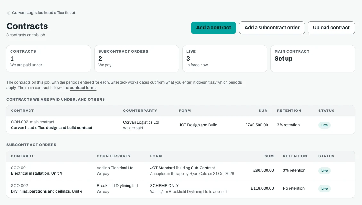Image resolution: width=362 pixels, height=205 pixels.
Task: Click Corvan Logistics Ltd counterparty
Action: (x=141, y=122)
